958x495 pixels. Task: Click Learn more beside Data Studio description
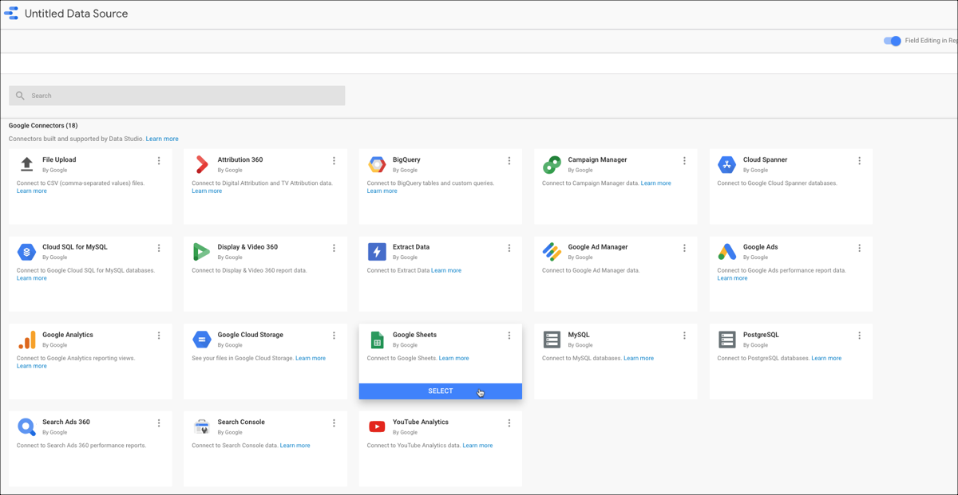[162, 139]
